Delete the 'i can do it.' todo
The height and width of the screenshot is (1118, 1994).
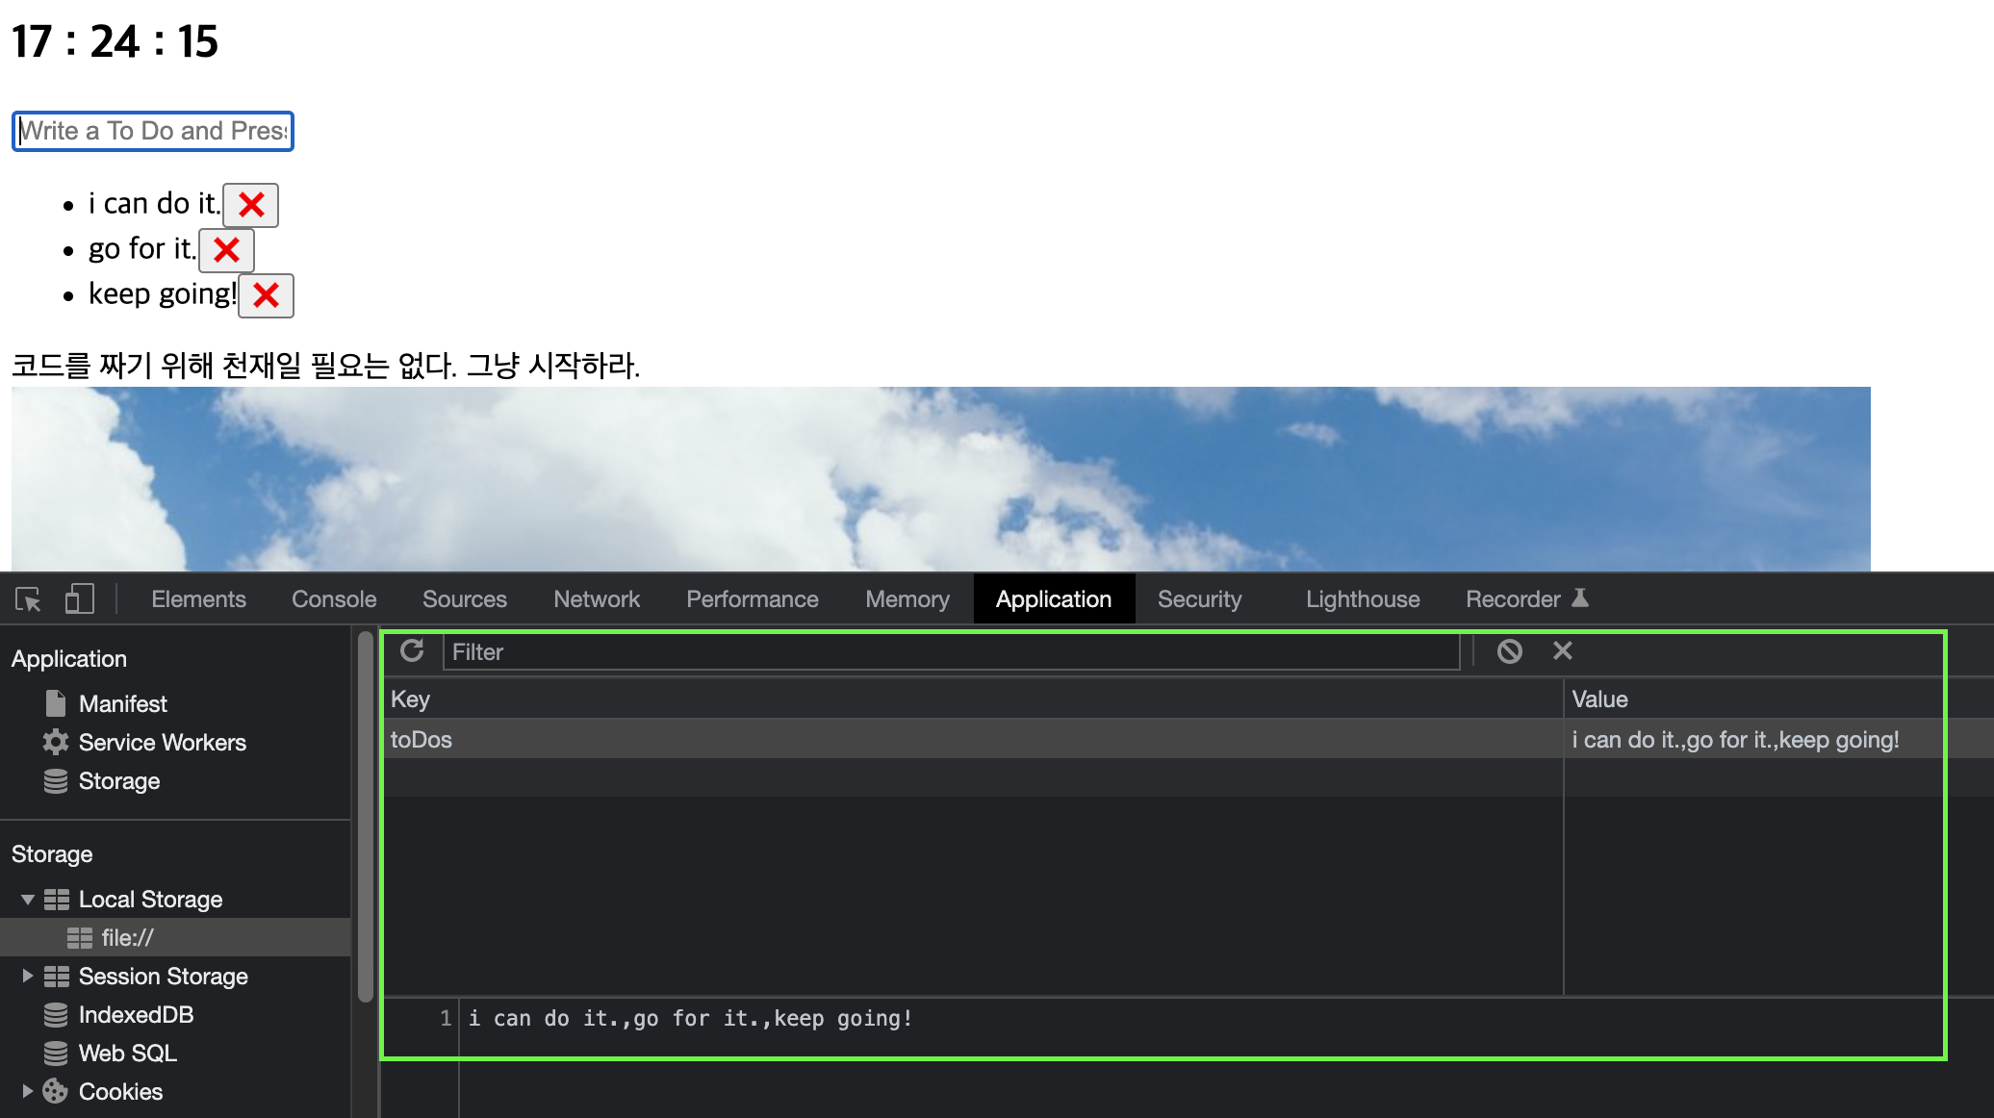tap(251, 205)
